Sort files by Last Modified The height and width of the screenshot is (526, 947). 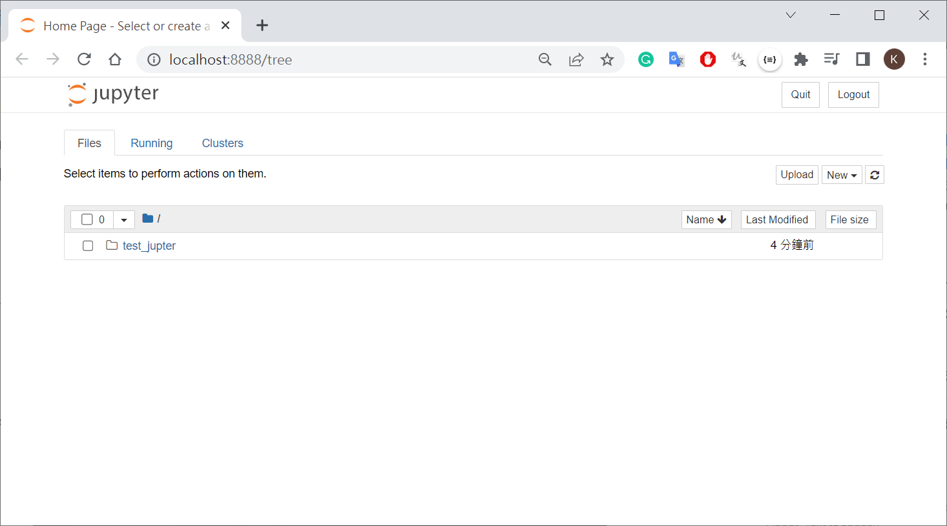click(777, 219)
